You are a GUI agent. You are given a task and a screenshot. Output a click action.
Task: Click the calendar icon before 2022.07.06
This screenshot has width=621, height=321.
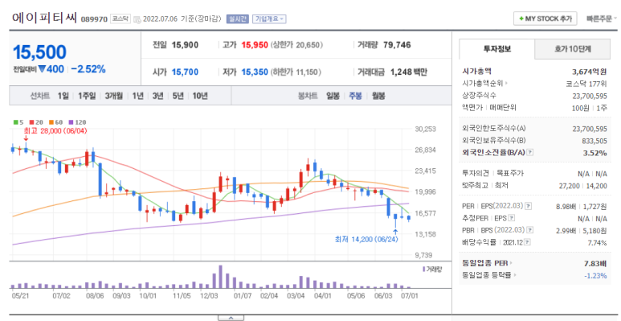137,19
